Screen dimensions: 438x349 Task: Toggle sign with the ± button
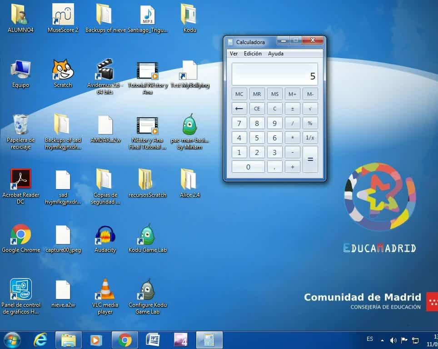click(293, 109)
